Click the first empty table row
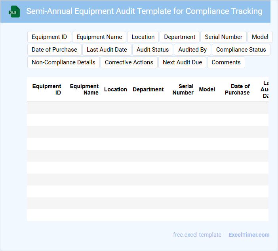Screen dimensions: 278x251 click(147, 108)
